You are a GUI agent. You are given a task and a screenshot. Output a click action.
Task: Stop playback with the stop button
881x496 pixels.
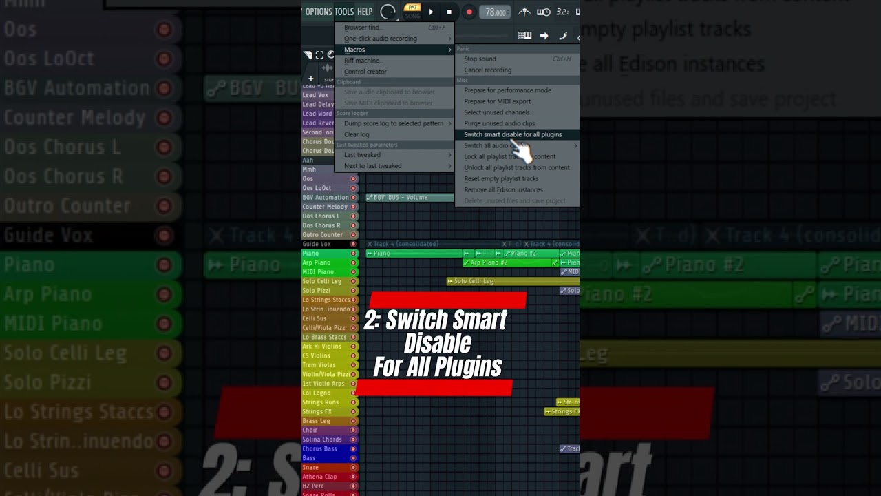pos(449,12)
